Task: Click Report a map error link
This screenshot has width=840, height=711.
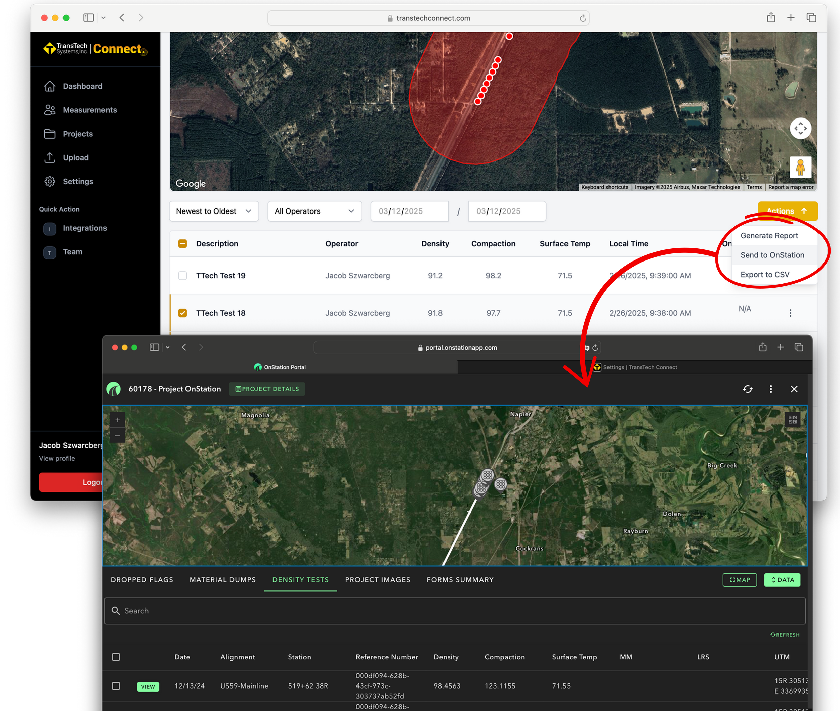Action: point(791,187)
